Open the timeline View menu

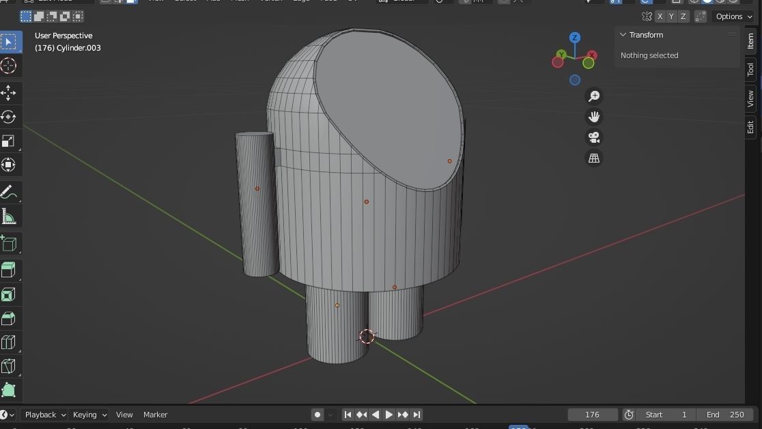click(x=124, y=415)
